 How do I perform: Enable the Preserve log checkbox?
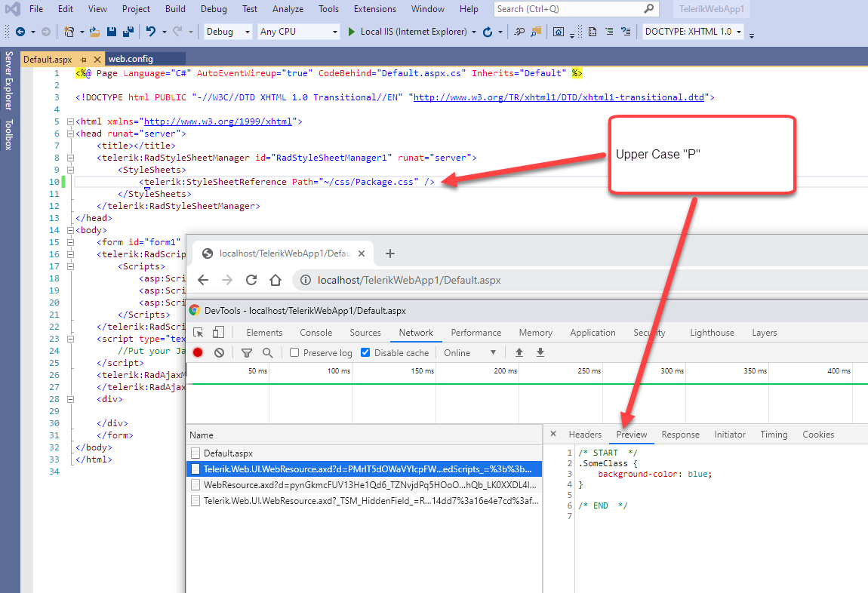click(x=295, y=352)
